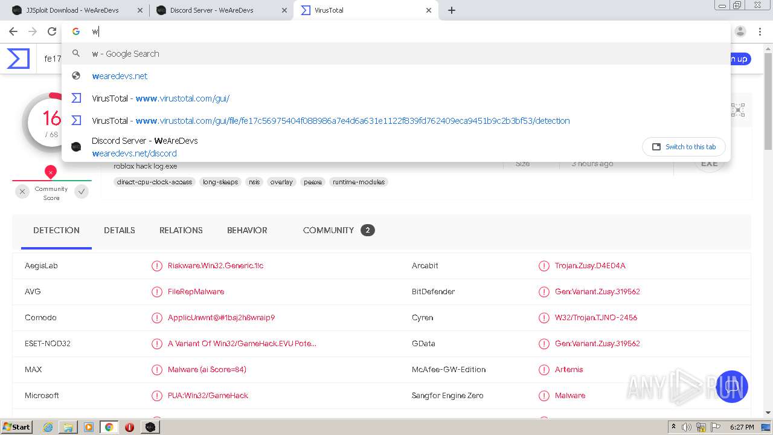The width and height of the screenshot is (773, 435).
Task: Click Arcabit detection alert icon
Action: pos(544,266)
